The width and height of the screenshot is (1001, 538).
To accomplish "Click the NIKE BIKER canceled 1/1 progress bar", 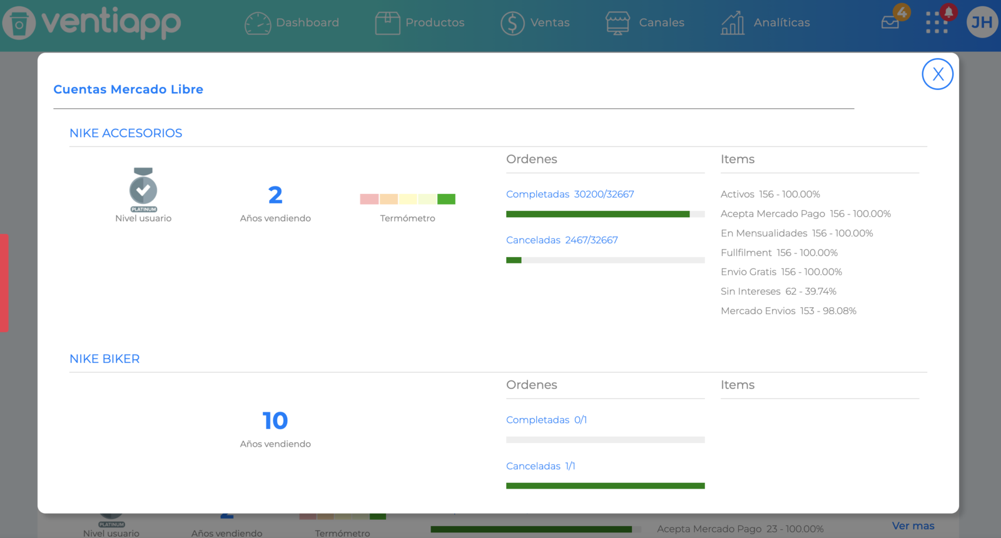I will tap(605, 486).
